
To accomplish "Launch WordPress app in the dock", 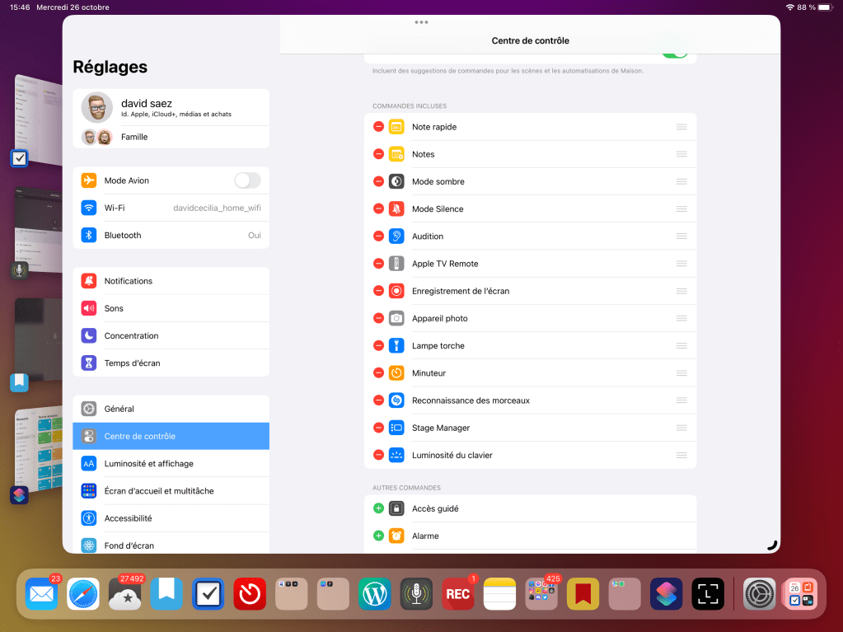I will coord(375,593).
